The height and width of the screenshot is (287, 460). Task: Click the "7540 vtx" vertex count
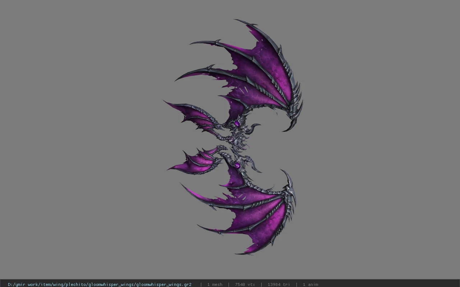click(x=245, y=284)
